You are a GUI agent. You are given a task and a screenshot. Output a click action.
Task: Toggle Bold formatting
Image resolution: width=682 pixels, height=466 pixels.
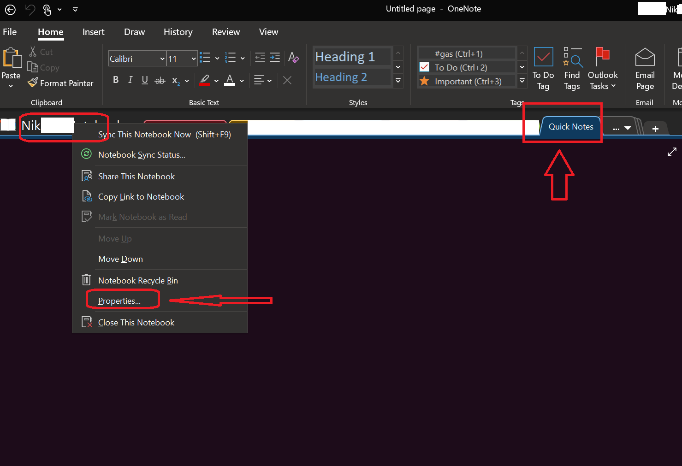[x=116, y=80]
